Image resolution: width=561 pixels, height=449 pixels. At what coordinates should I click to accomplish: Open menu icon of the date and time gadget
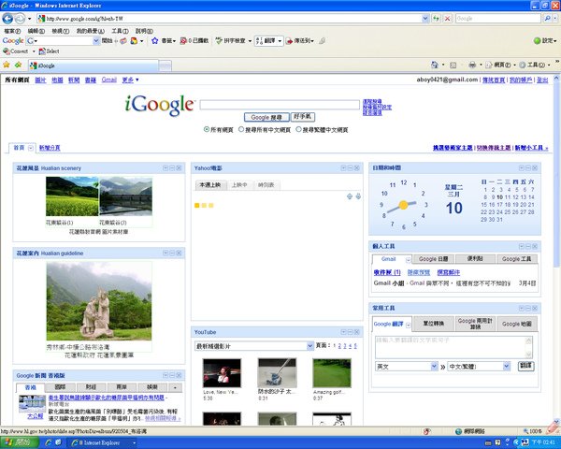click(x=522, y=168)
